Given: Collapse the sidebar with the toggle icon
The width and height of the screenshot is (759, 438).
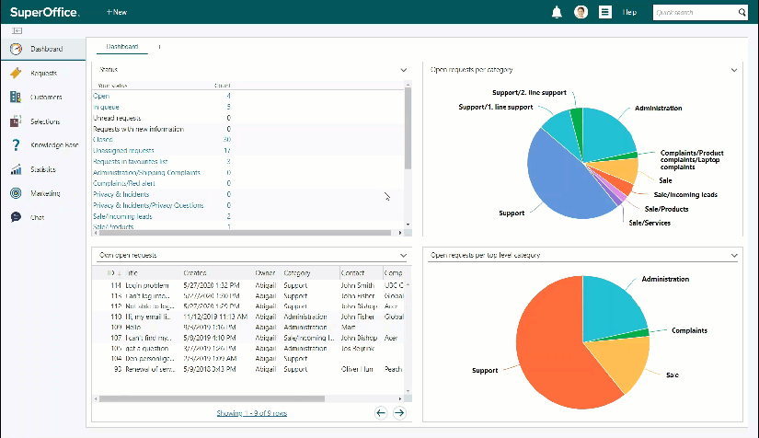Looking at the screenshot, I should coord(17,30).
